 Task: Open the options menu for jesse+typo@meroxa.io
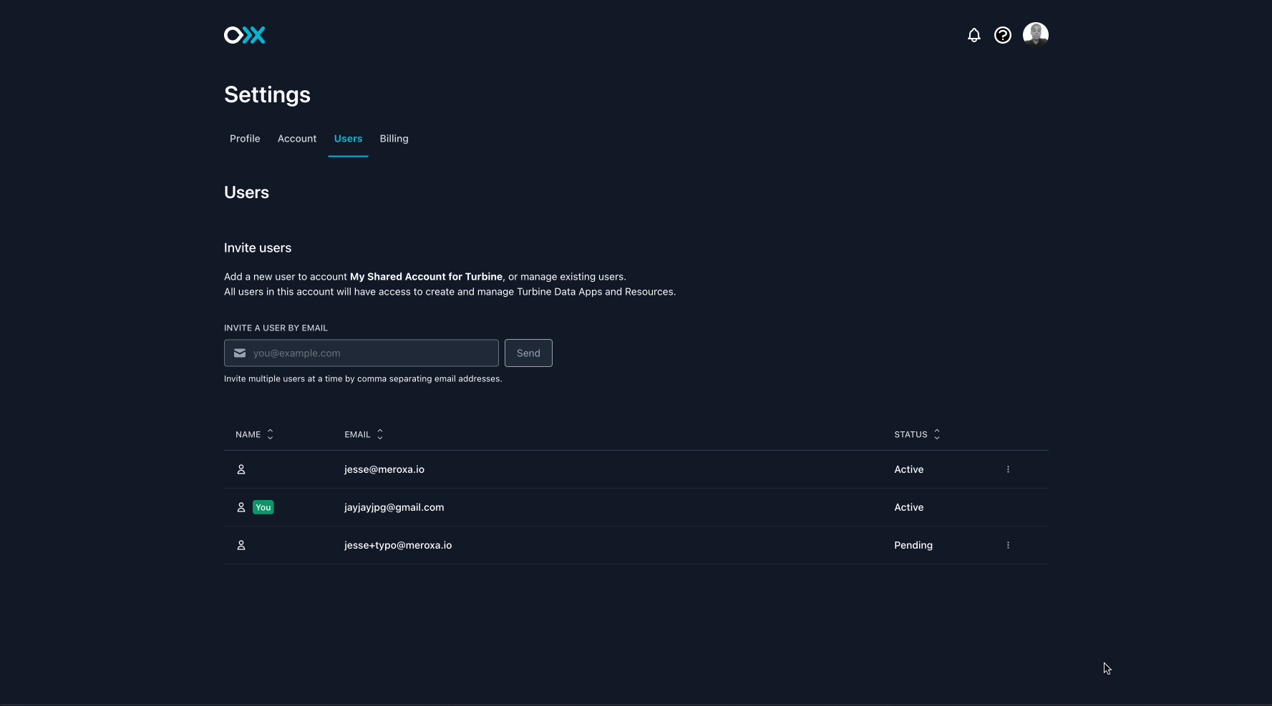pos(1008,545)
